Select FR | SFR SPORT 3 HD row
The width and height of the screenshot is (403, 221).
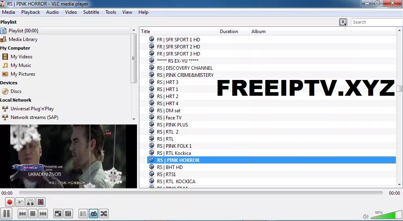[272, 54]
